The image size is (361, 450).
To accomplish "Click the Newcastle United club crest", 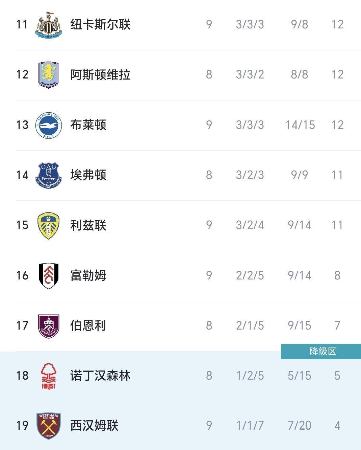I will (48, 25).
